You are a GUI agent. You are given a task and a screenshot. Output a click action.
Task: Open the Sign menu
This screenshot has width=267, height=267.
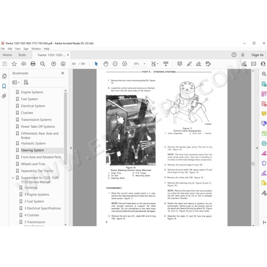pos(26,49)
